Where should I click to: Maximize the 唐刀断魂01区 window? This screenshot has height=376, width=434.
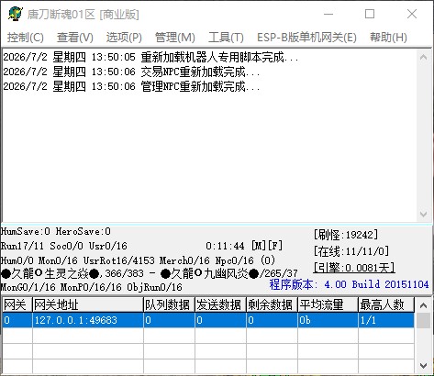click(x=370, y=14)
